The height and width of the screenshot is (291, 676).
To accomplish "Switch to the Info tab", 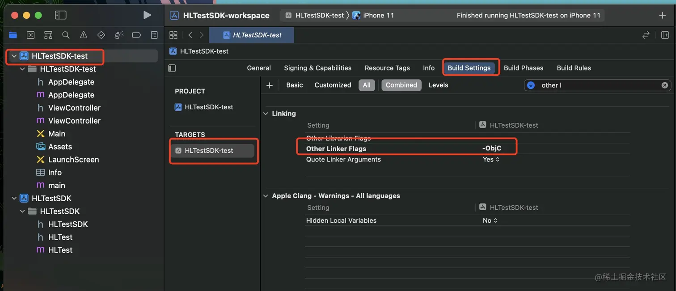I will click(x=429, y=68).
